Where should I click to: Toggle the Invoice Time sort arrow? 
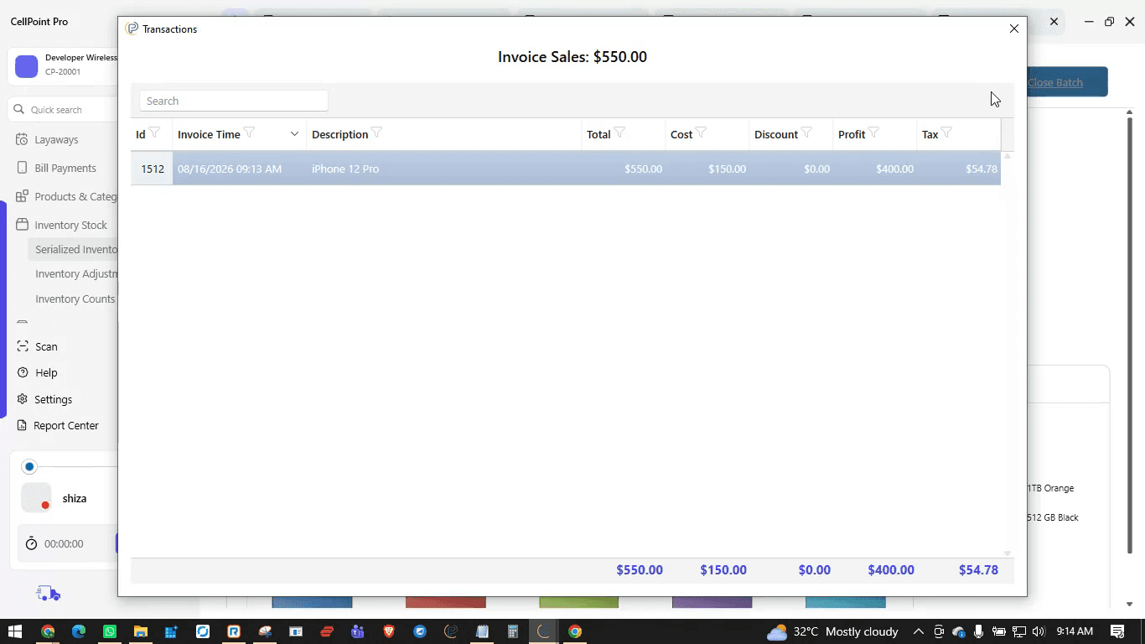pyautogui.click(x=294, y=134)
